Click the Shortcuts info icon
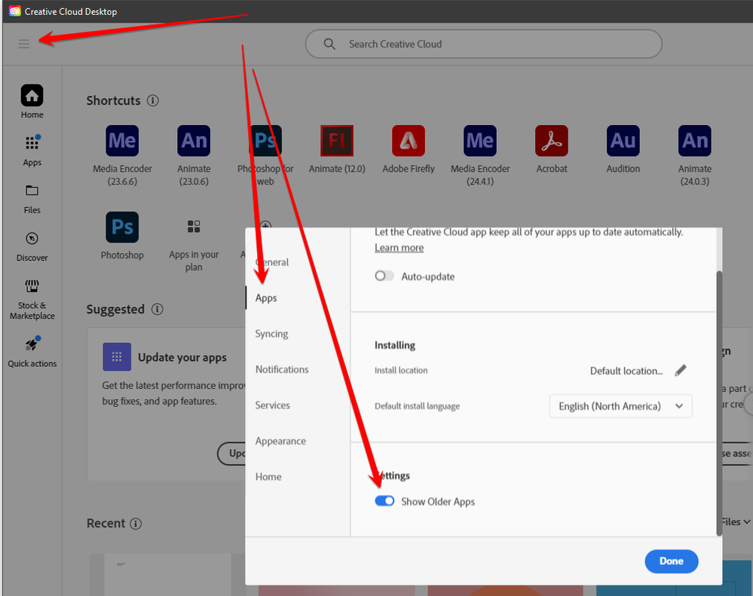The width and height of the screenshot is (753, 596). [153, 100]
